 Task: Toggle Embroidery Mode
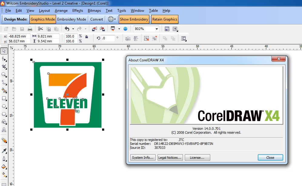point(72,19)
